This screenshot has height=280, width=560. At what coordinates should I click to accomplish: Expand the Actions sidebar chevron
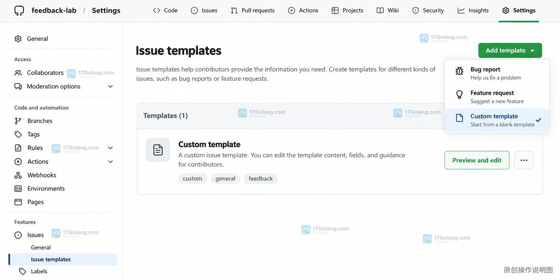click(110, 161)
